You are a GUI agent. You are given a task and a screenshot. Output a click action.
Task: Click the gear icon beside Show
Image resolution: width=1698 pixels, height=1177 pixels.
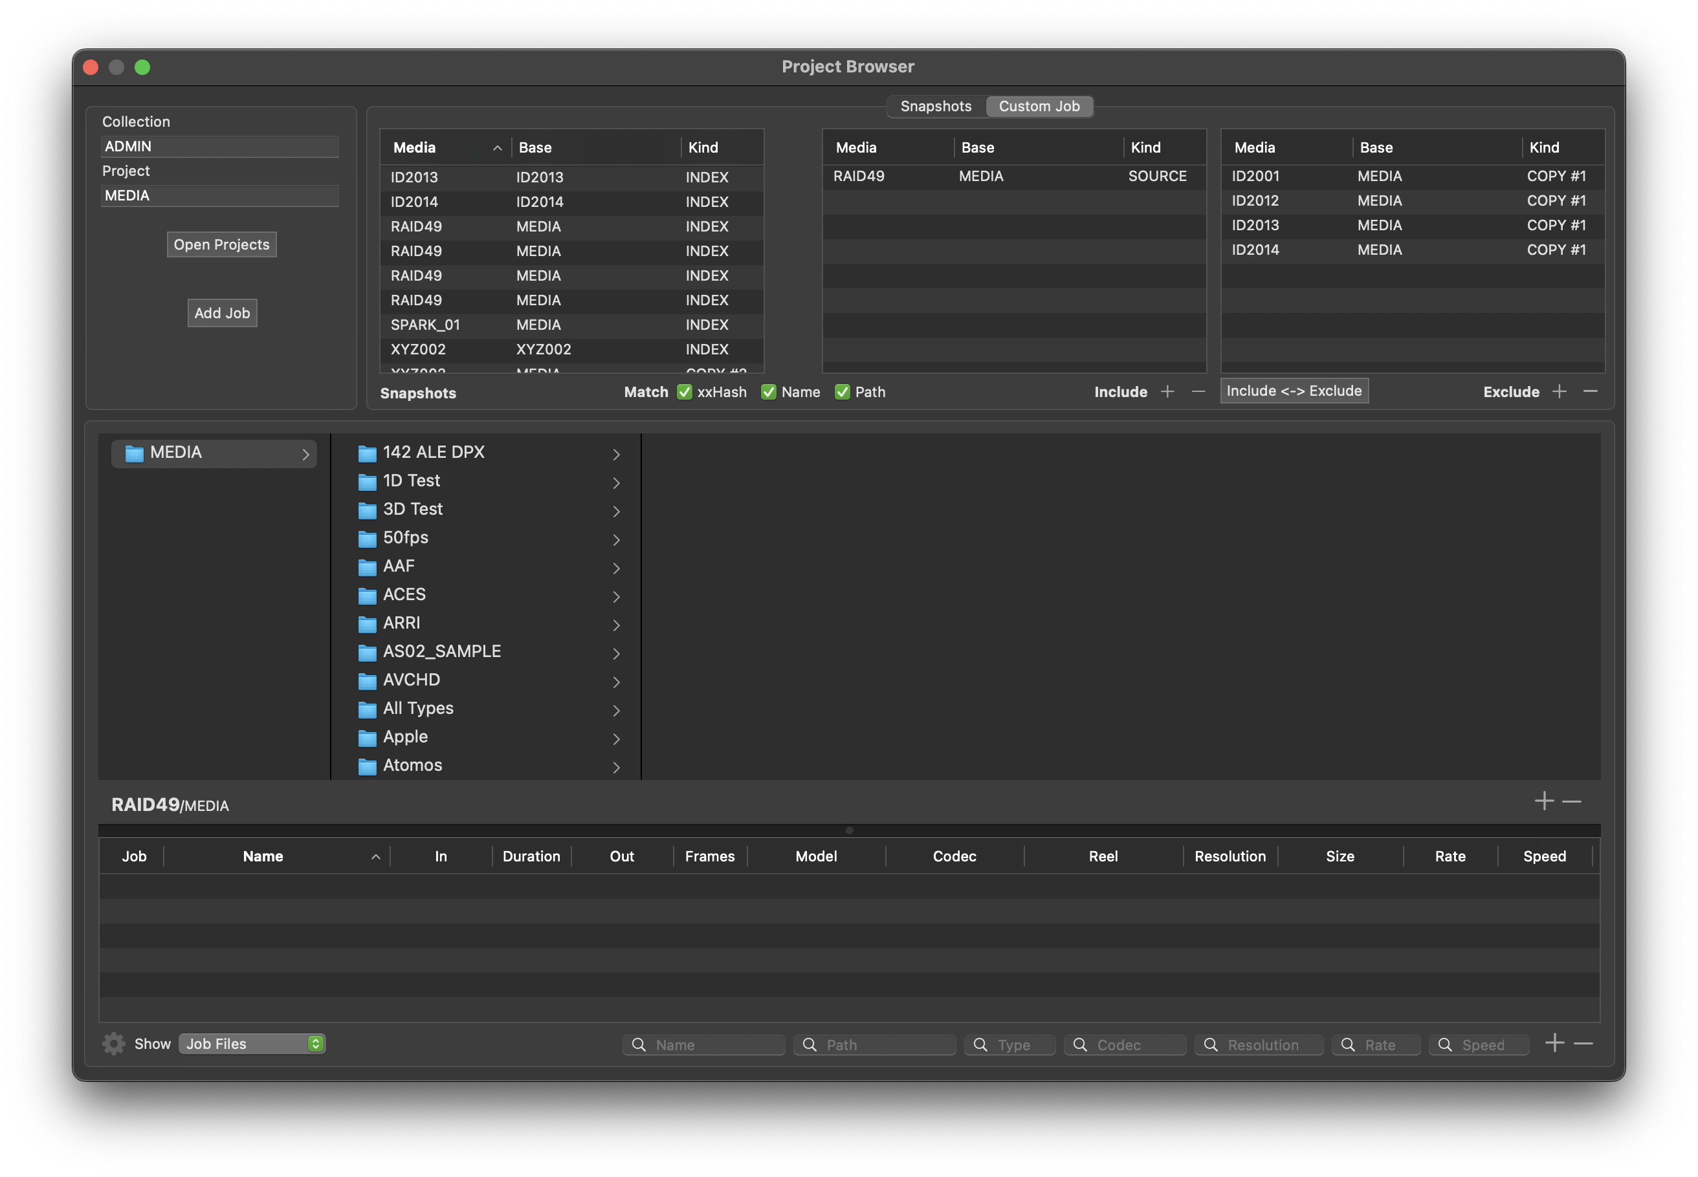click(x=114, y=1044)
